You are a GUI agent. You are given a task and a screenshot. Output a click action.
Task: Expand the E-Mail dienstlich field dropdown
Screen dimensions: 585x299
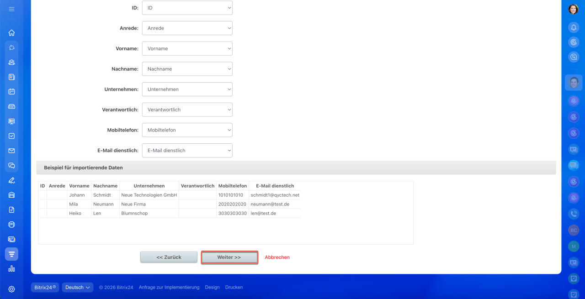tap(187, 150)
